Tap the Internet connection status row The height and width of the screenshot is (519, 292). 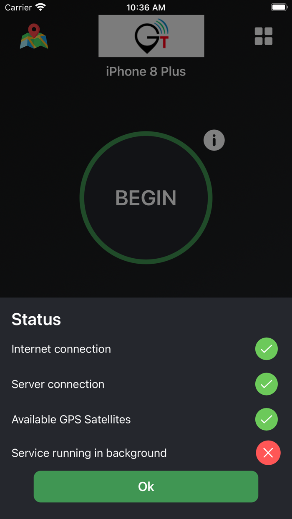[61, 349]
